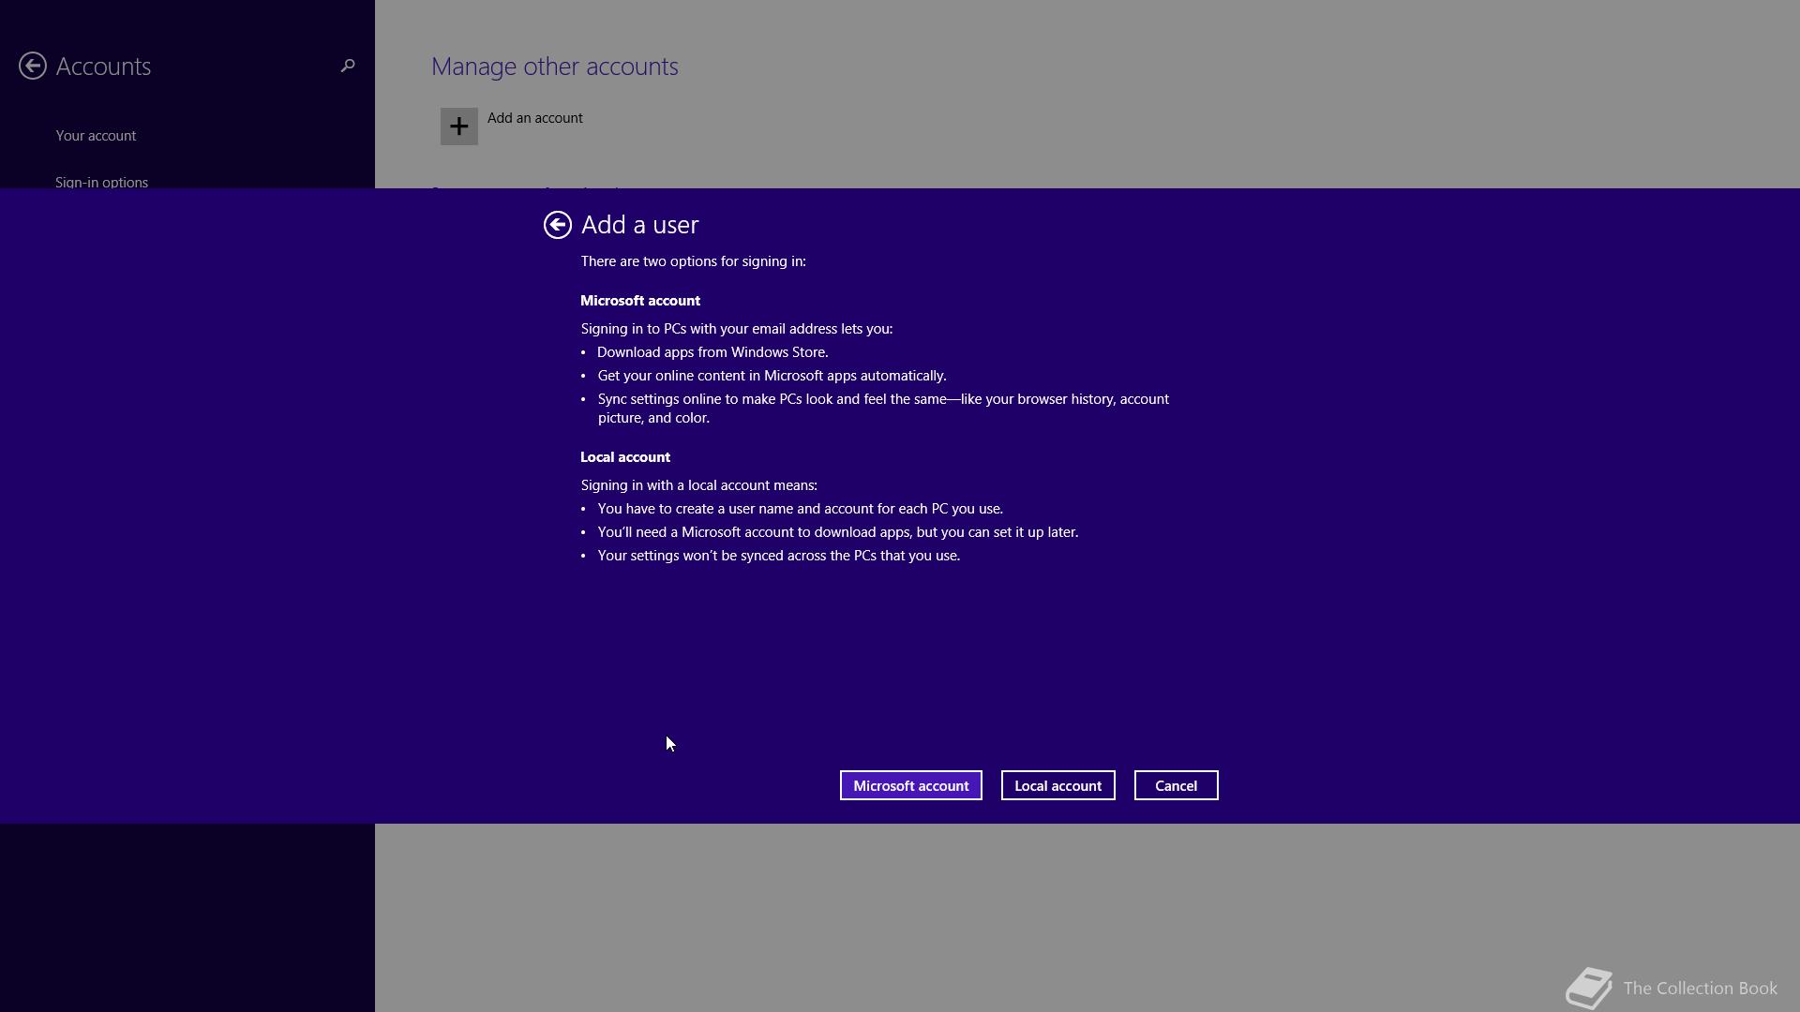
Task: Click the Microsoft account bold heading
Action: (640, 301)
